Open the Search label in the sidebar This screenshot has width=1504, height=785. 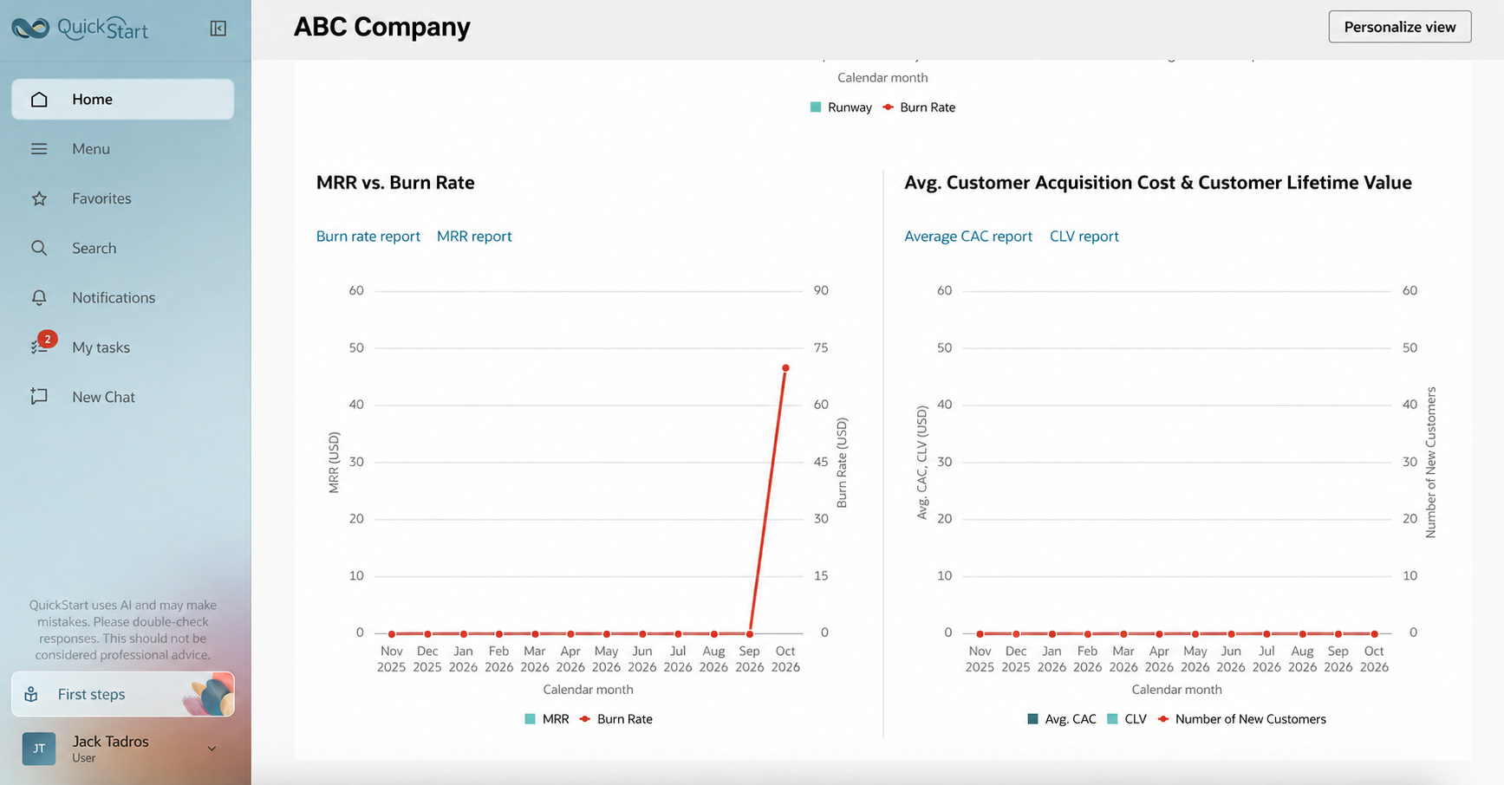click(x=94, y=248)
